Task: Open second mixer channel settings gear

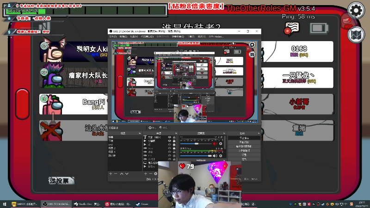Action: 221,156
